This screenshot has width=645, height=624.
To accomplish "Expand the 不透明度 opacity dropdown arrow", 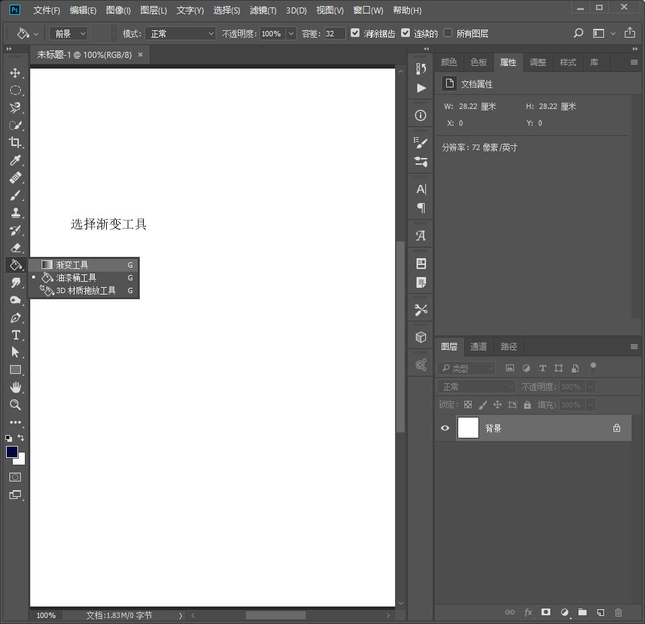I will coord(291,34).
